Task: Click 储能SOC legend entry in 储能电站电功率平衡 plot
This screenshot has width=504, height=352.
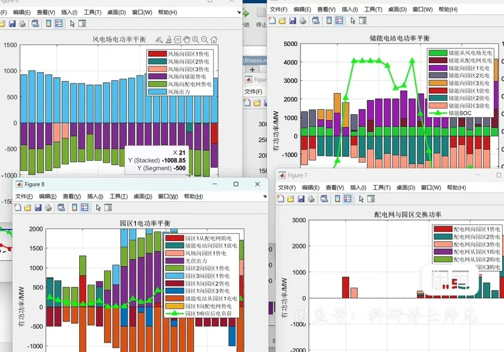Action: coord(450,113)
